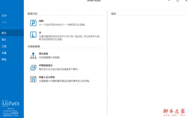Click description 触发自动化以响应鼠标或键盘用户事件
The image size is (188, 118).
point(59,69)
